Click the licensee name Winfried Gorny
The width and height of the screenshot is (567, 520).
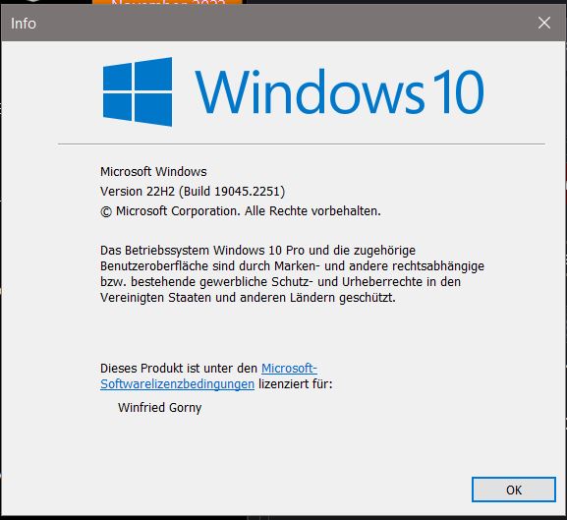pyautogui.click(x=159, y=408)
